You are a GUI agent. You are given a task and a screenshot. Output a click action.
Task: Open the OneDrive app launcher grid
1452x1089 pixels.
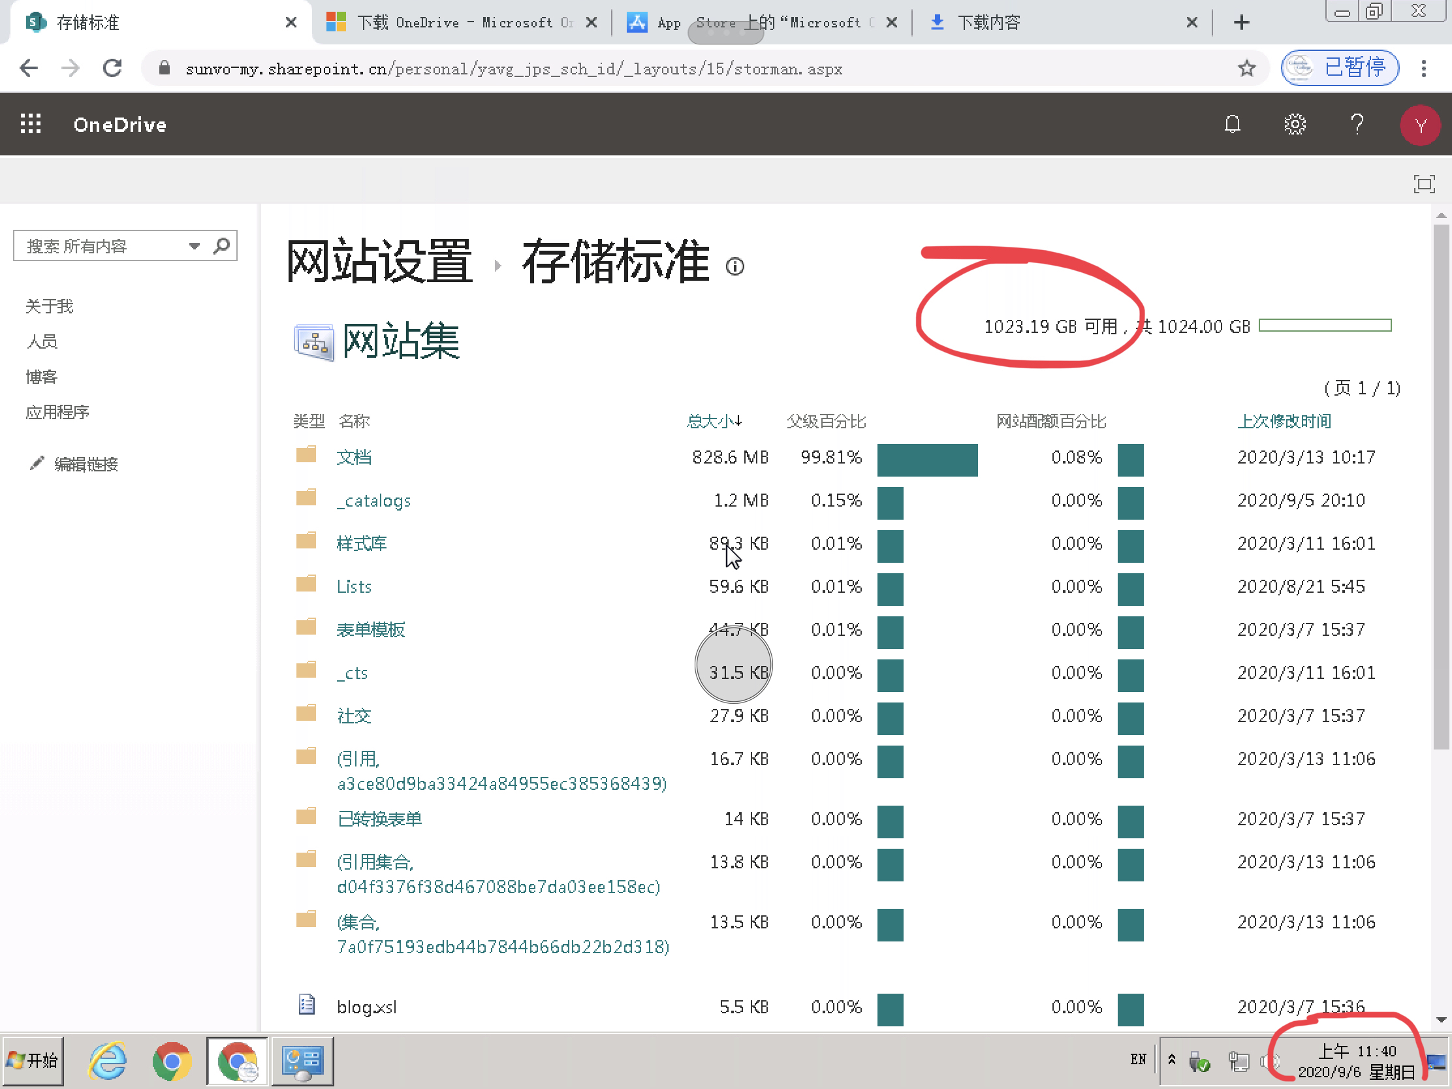click(x=31, y=124)
